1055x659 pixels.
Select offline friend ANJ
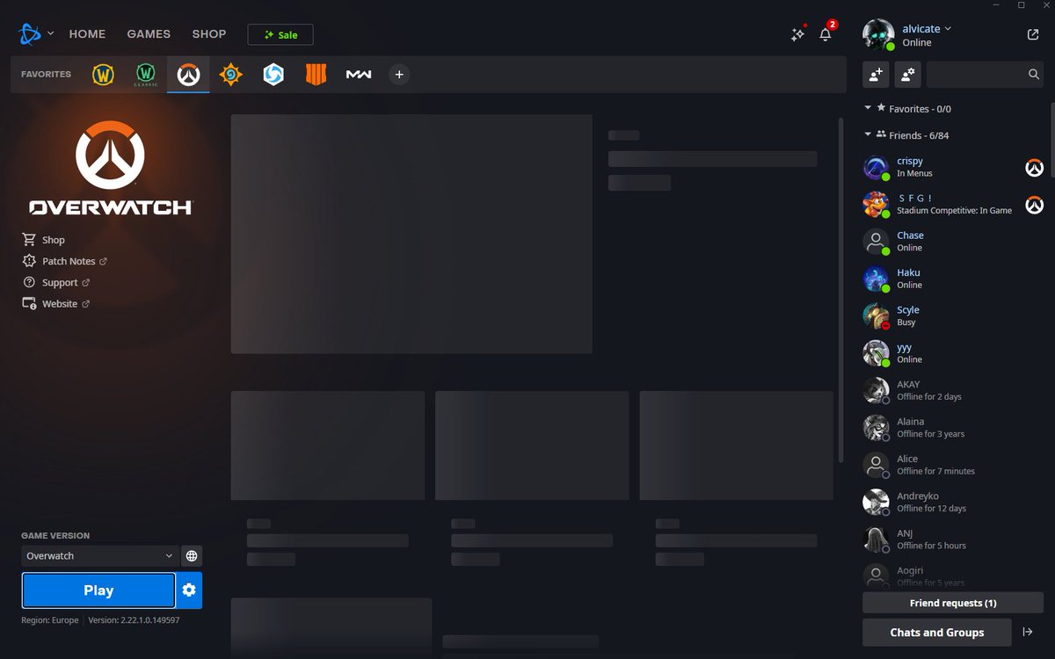click(954, 539)
